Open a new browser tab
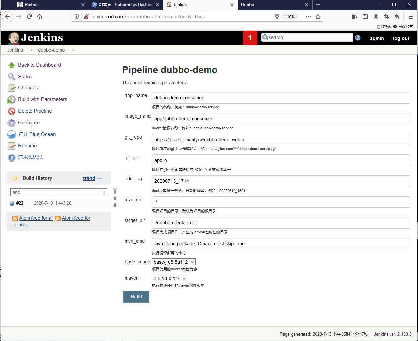 click(318, 5)
